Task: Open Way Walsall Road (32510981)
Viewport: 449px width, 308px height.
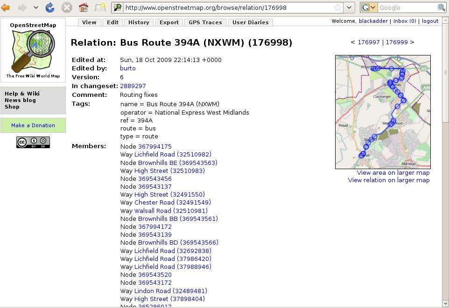Action: pyautogui.click(x=171, y=211)
